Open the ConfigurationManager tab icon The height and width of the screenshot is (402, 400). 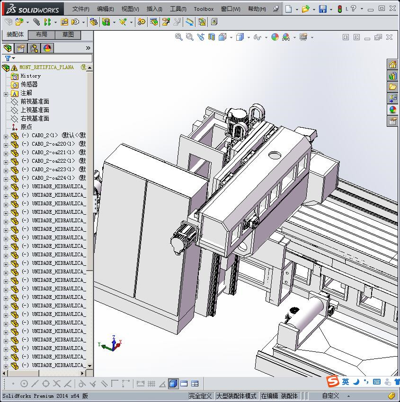point(34,48)
